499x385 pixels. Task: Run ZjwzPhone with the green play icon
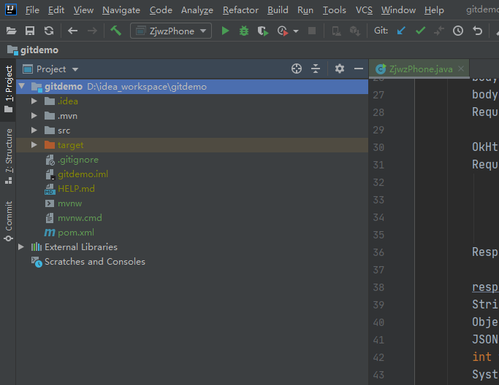point(225,31)
